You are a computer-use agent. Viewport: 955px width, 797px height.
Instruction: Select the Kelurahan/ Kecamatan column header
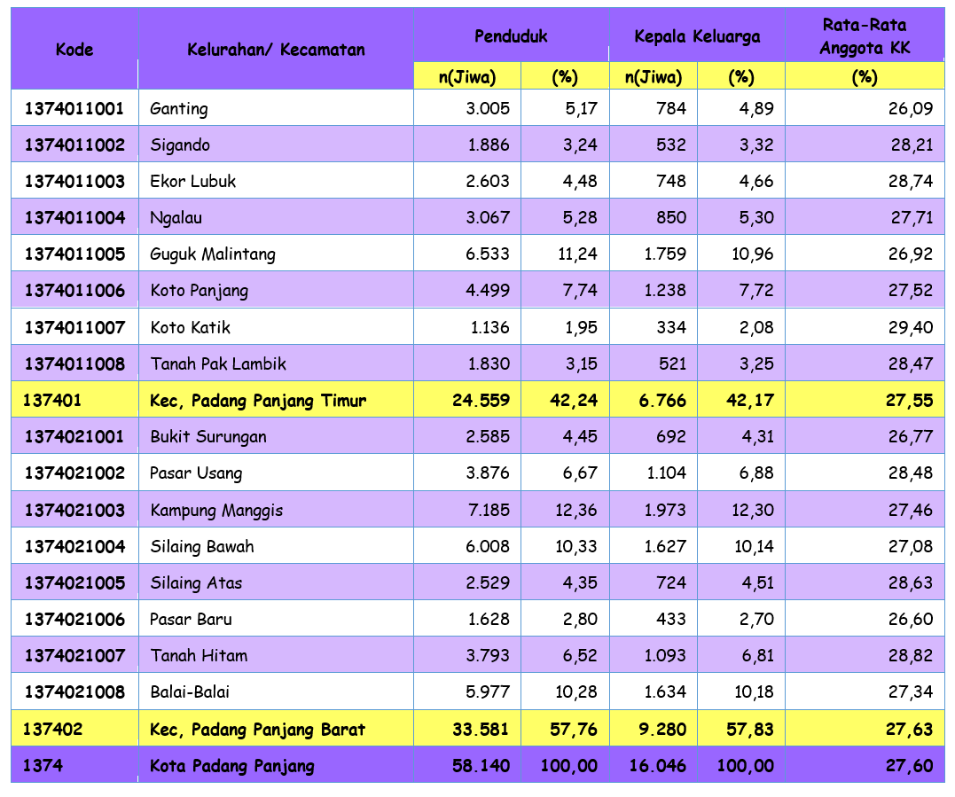tap(276, 50)
